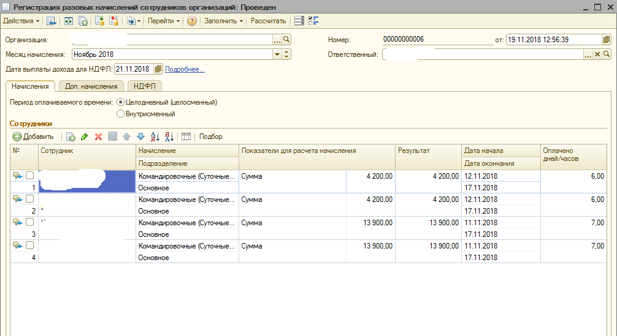Sort employees descending Я-А icon
This screenshot has width=617, height=336.
(x=169, y=136)
